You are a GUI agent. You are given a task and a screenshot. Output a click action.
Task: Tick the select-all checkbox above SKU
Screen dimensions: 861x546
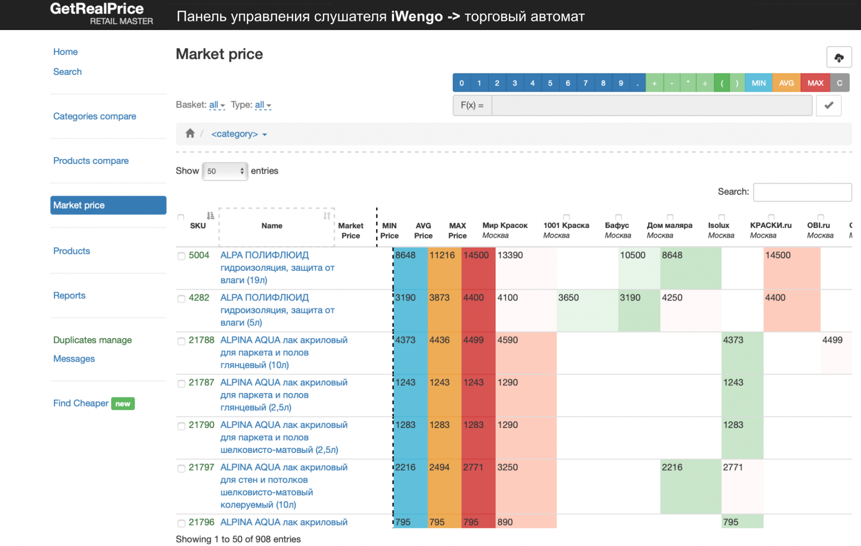click(x=181, y=217)
